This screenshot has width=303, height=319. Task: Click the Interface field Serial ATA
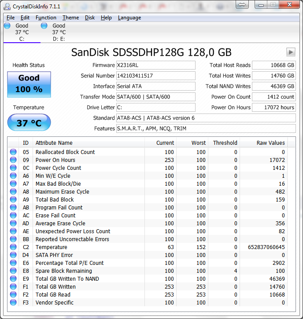(156, 86)
